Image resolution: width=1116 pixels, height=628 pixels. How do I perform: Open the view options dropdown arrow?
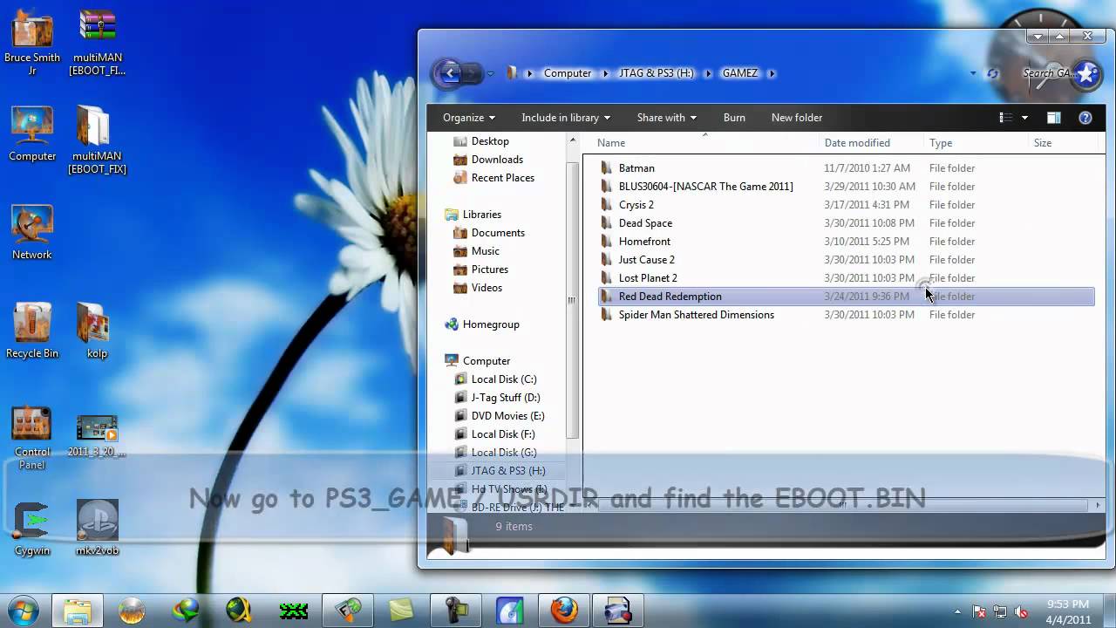tap(1024, 118)
